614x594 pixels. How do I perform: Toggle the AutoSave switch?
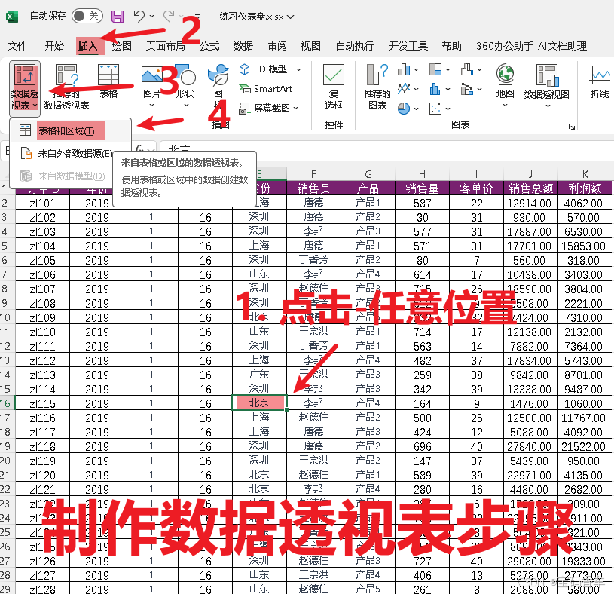pos(87,16)
